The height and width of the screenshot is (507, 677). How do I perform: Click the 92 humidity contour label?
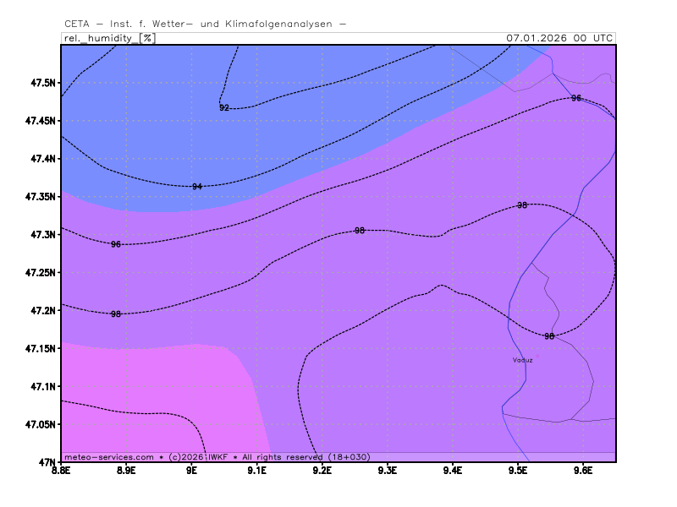[224, 108]
